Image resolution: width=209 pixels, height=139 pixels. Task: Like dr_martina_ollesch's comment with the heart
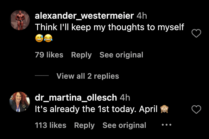click(x=197, y=110)
